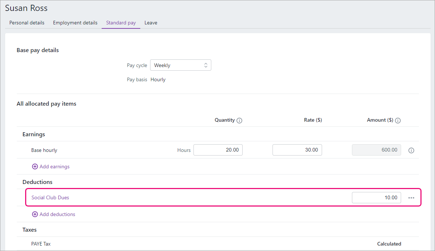Click the Calculated value for PAYE Tax
The height and width of the screenshot is (251, 435).
click(389, 244)
